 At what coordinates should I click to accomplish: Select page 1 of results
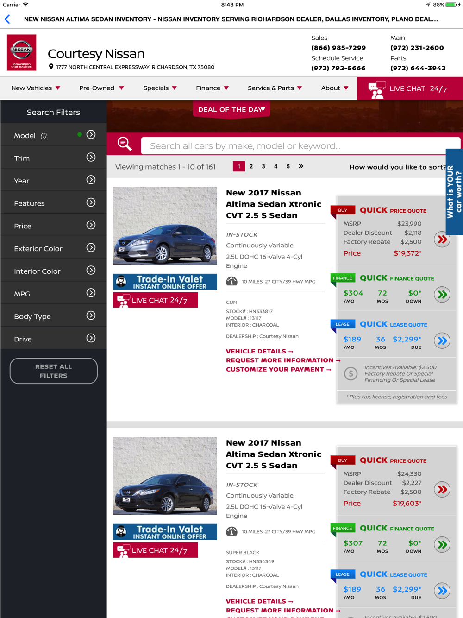(x=239, y=166)
